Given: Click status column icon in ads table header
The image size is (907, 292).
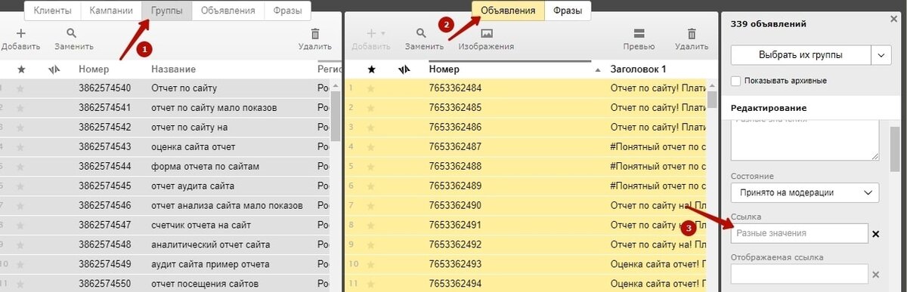Looking at the screenshot, I should click(x=404, y=69).
